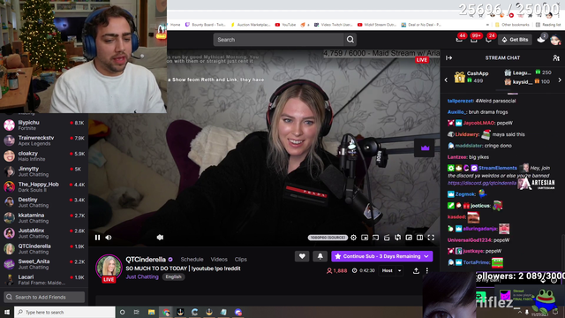This screenshot has height=318, width=565.
Task: Open the Auction Marketplace bookmark
Action: pos(251,25)
